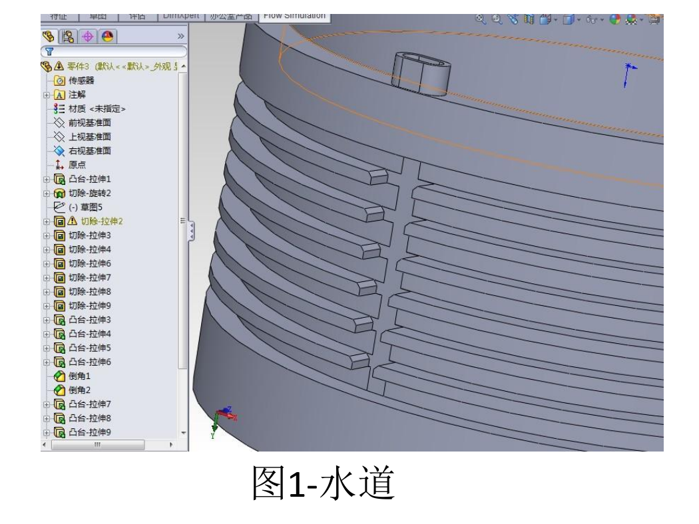Viewport: 699px width, 524px height.
Task: Click the 倒角1 chamfer icon
Action: [x=59, y=376]
